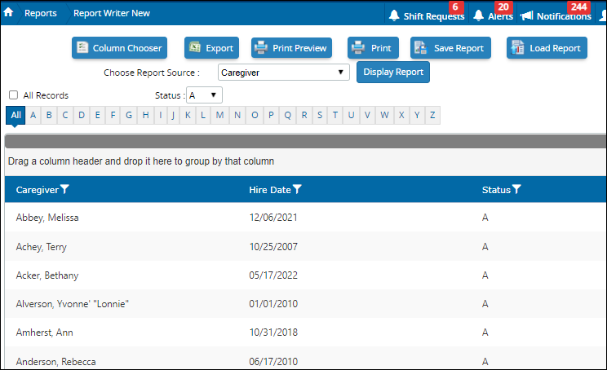
Task: Filter by letter P tab
Action: [x=272, y=115]
